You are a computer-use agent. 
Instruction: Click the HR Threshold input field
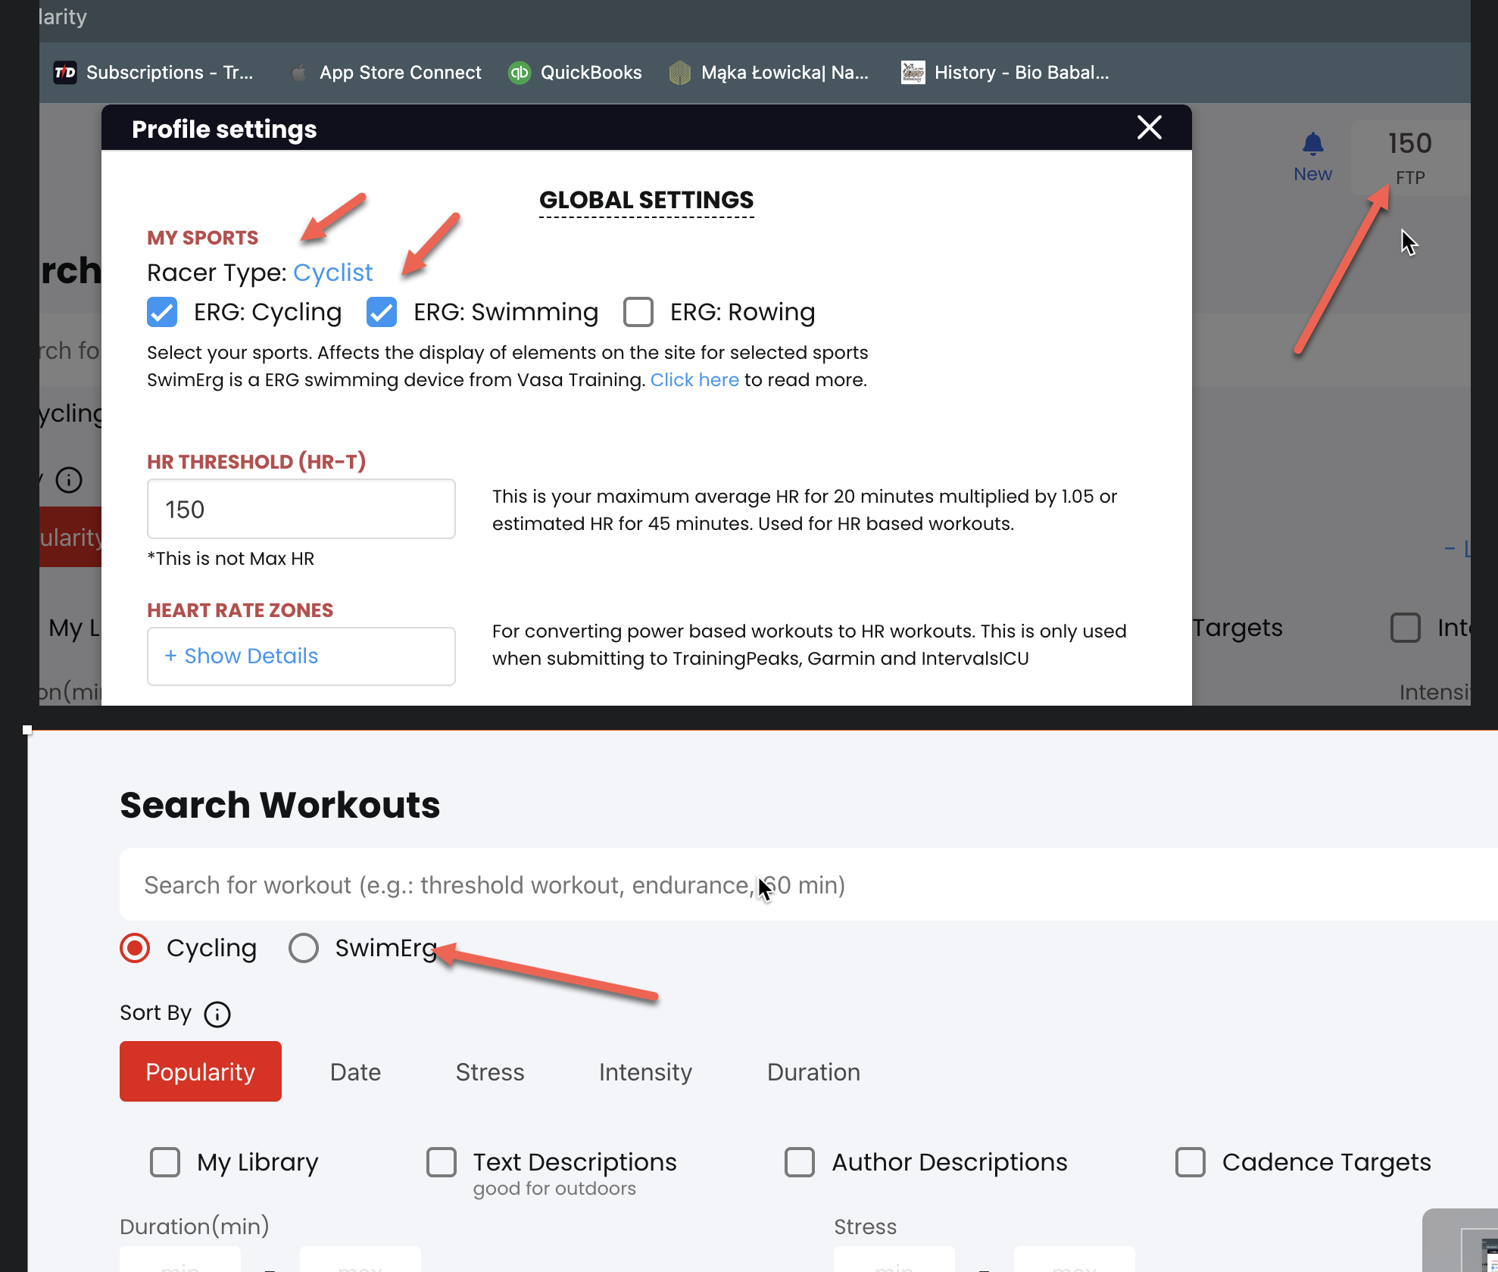pos(301,509)
